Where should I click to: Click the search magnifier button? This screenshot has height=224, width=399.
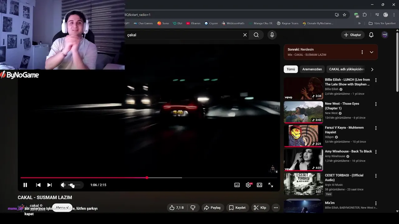(x=256, y=35)
